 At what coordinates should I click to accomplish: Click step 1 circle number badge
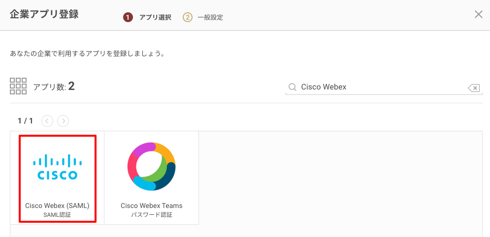[x=128, y=18]
